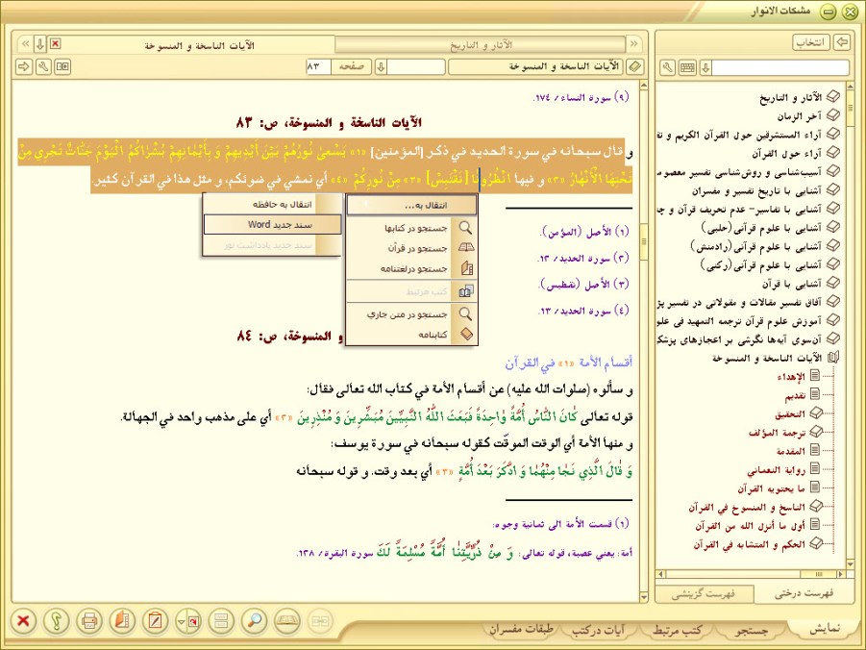Viewport: 866px width, 650px height.
Task: Click the document text vertical scrollbar thumb
Action: pos(643,241)
